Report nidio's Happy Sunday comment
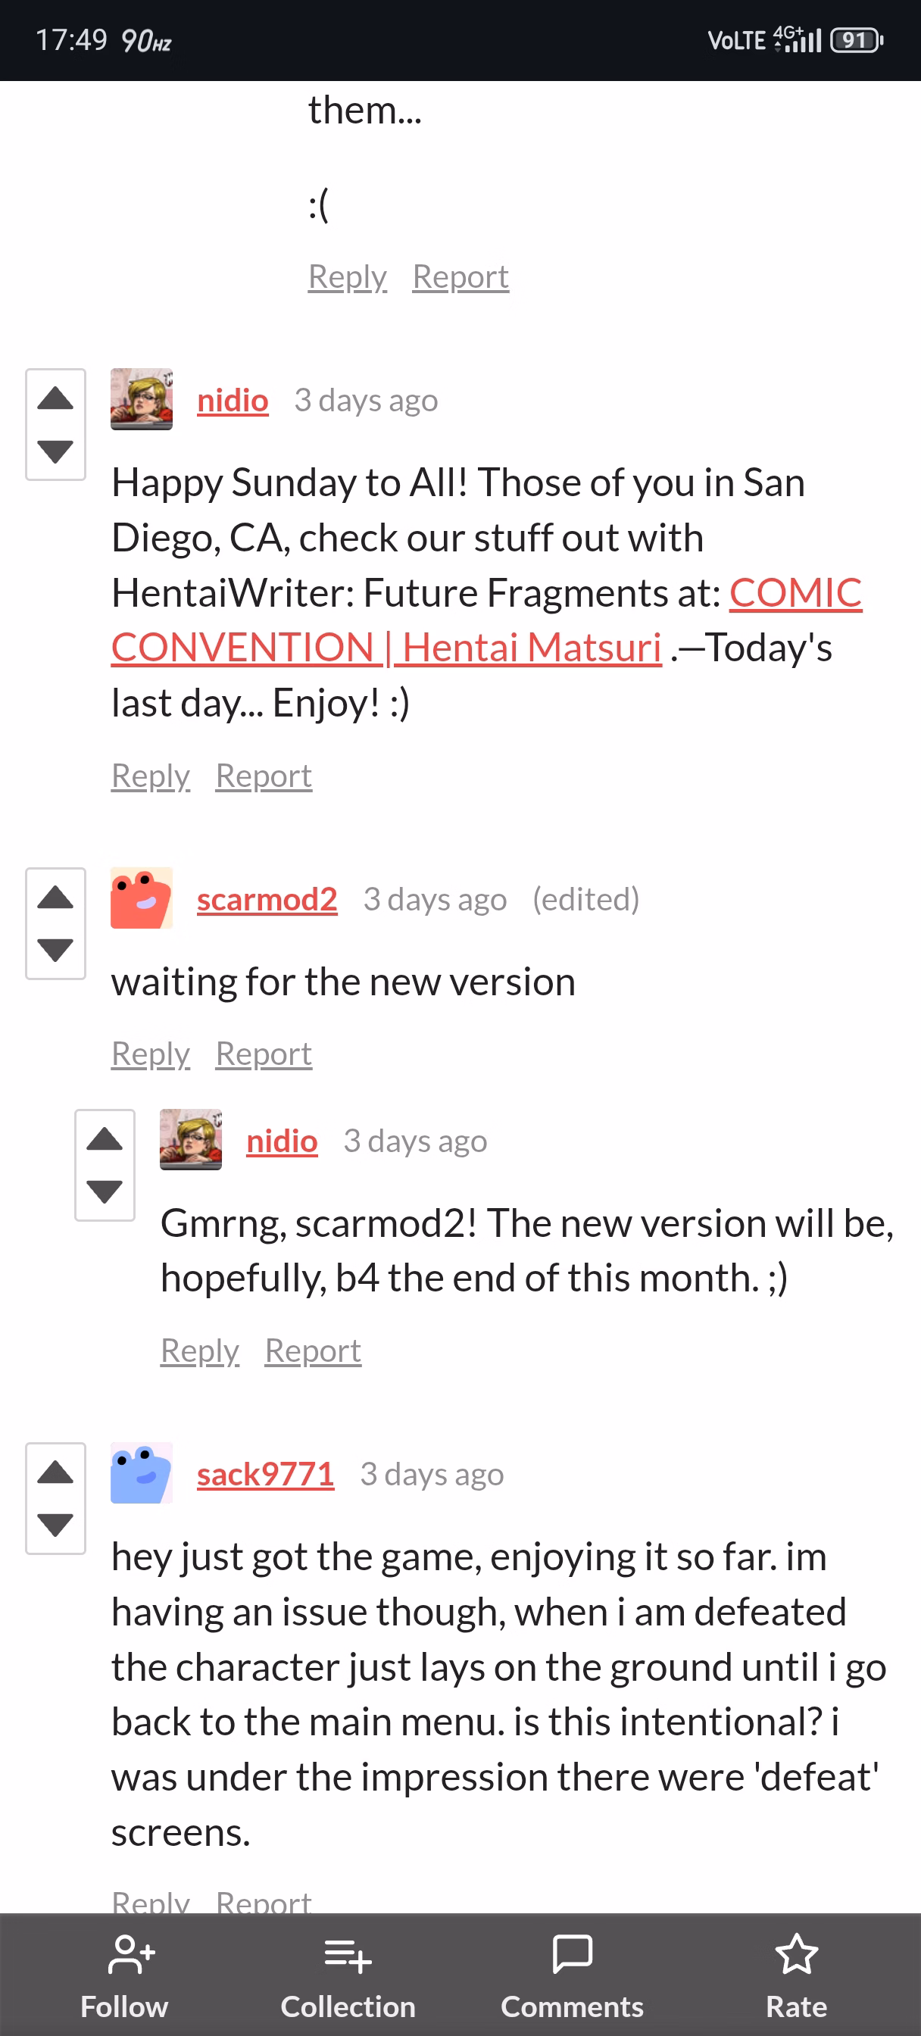Image resolution: width=921 pixels, height=2036 pixels. (x=264, y=776)
